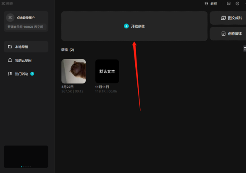Image resolution: width=246 pixels, height=173 pixels.
Task: Click the 剪映 app logo
Action: [x=7, y=3]
